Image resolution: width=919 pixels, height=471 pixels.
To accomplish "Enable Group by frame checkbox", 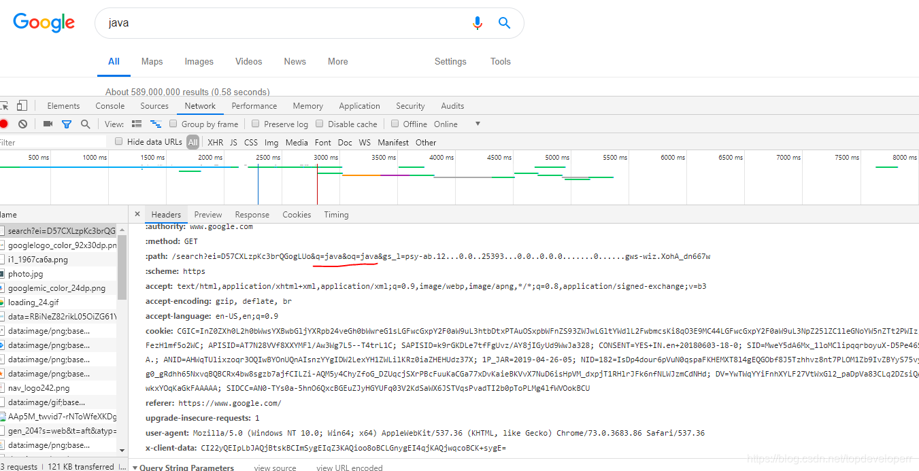I will coord(173,124).
